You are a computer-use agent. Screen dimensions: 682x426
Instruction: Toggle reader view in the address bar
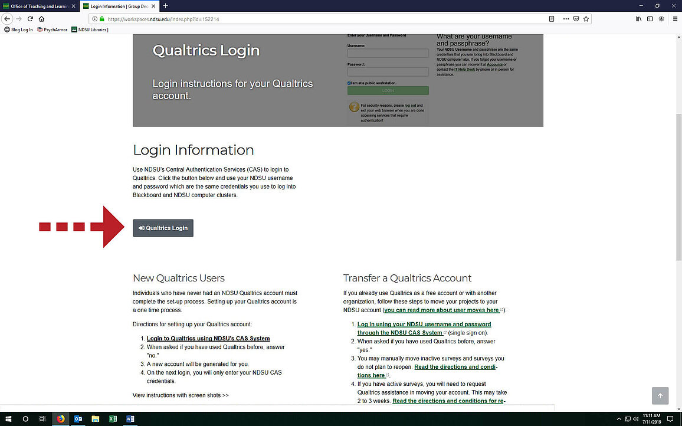pos(552,19)
